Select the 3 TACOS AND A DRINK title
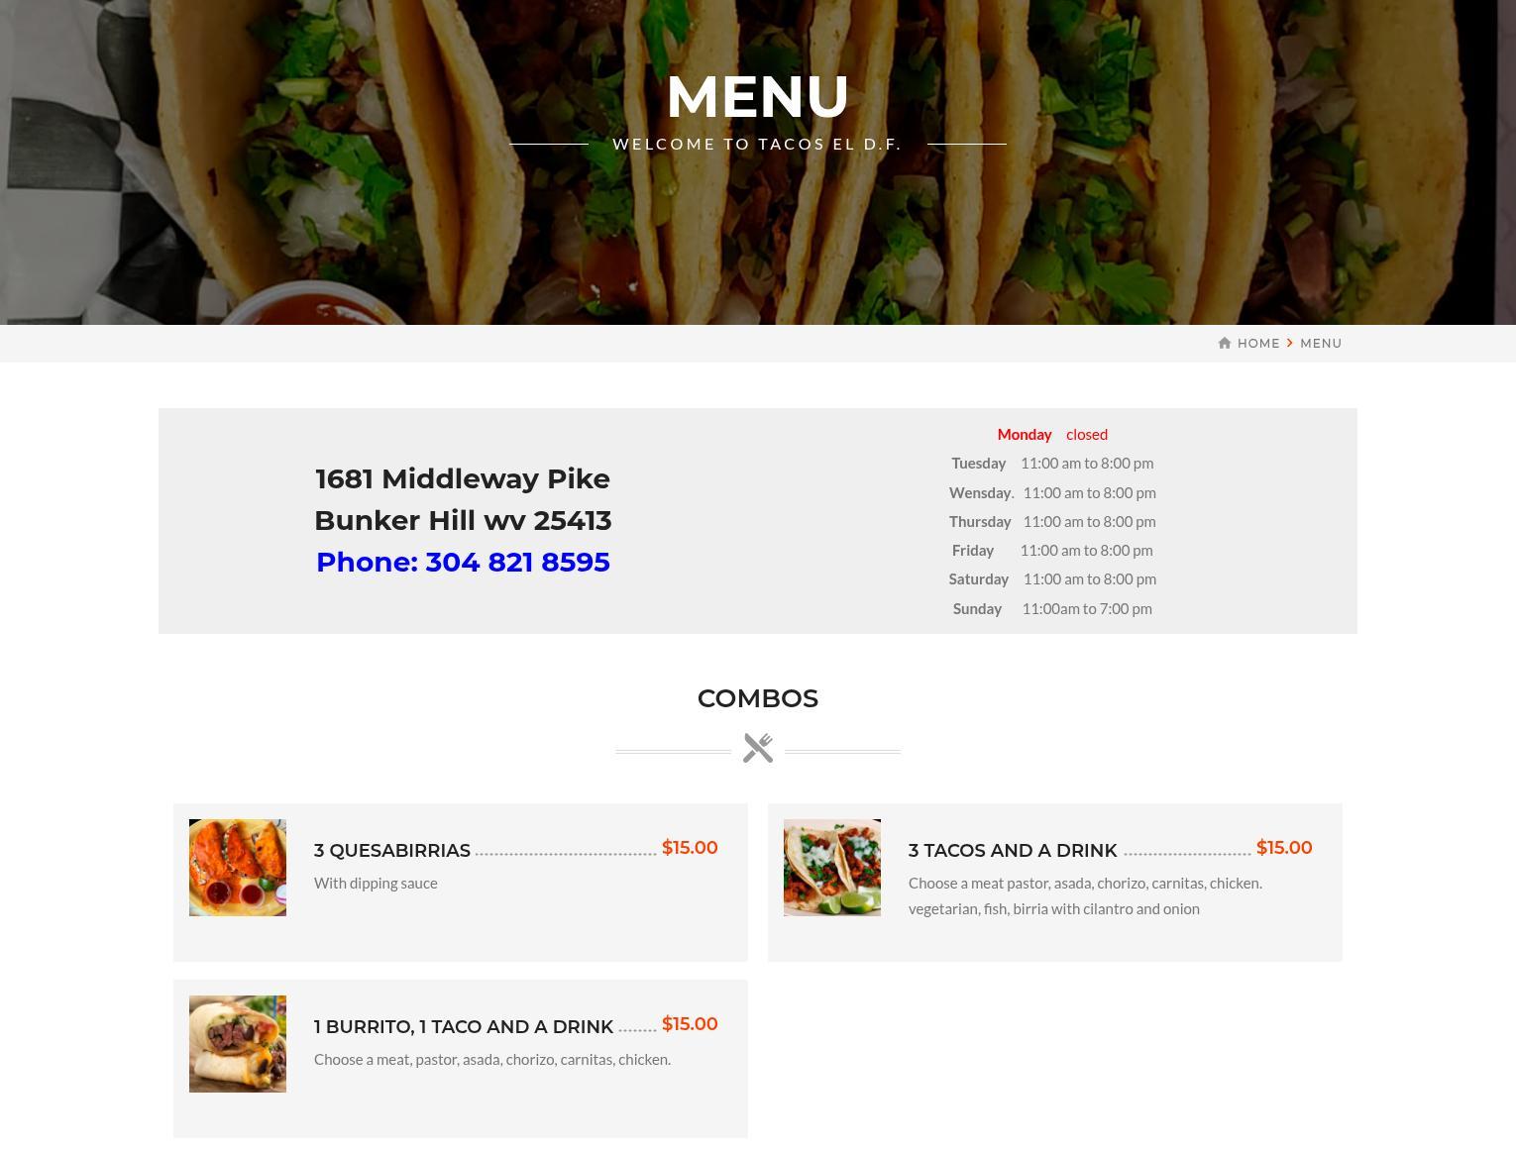The image size is (1516, 1152). click(x=1013, y=850)
